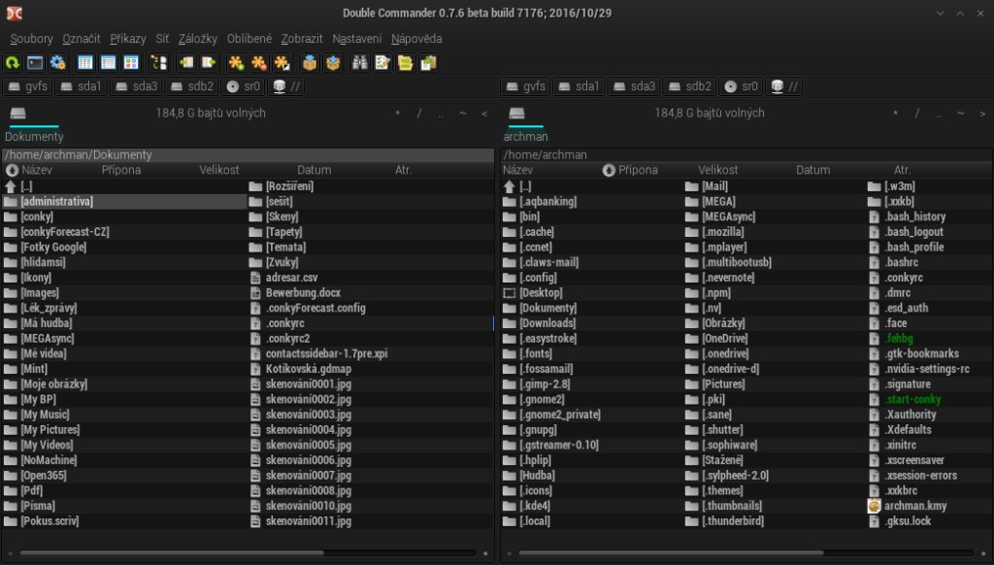The image size is (994, 565).
Task: Select the [conkyForecast-CZ] folder
Action: point(124,232)
